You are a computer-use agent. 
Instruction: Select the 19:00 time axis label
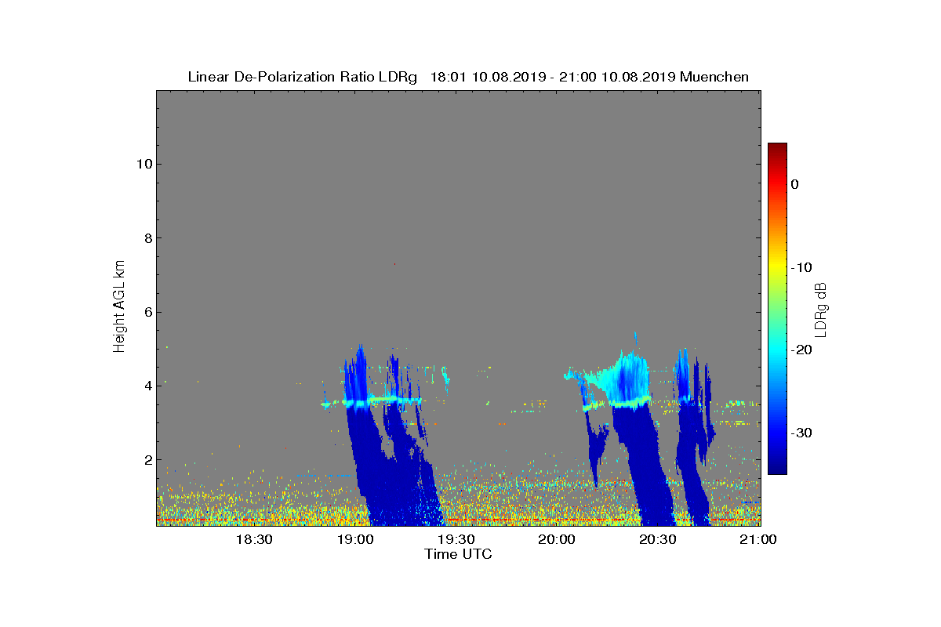[355, 540]
